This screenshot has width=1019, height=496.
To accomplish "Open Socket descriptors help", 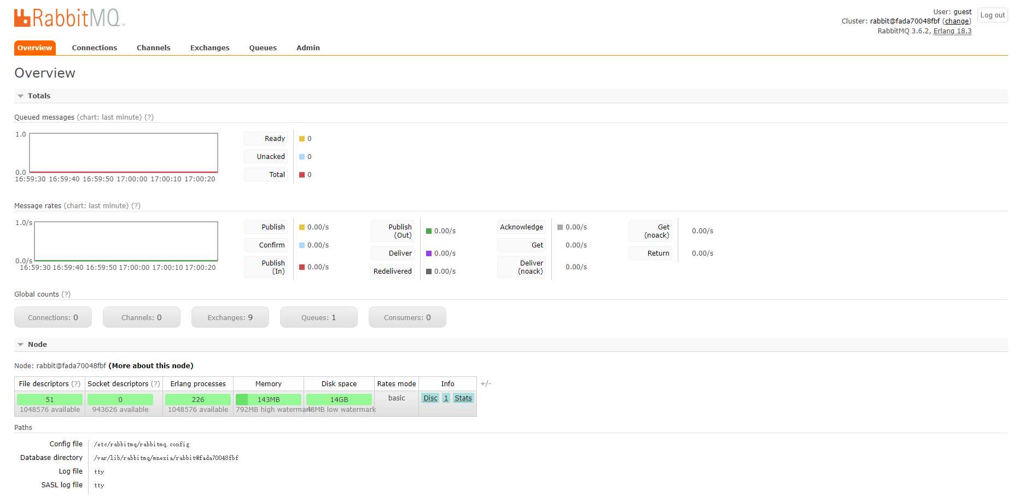I will click(156, 384).
